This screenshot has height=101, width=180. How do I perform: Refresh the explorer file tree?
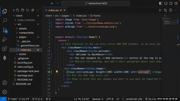(x=28, y=10)
